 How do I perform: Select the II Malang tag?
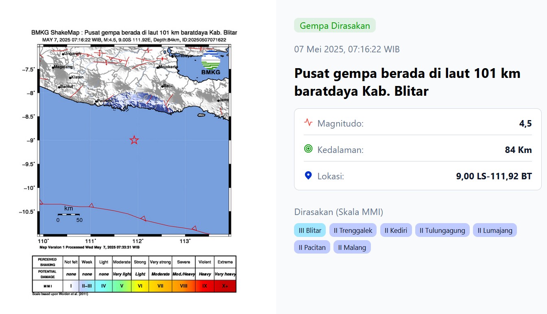pyautogui.click(x=352, y=247)
